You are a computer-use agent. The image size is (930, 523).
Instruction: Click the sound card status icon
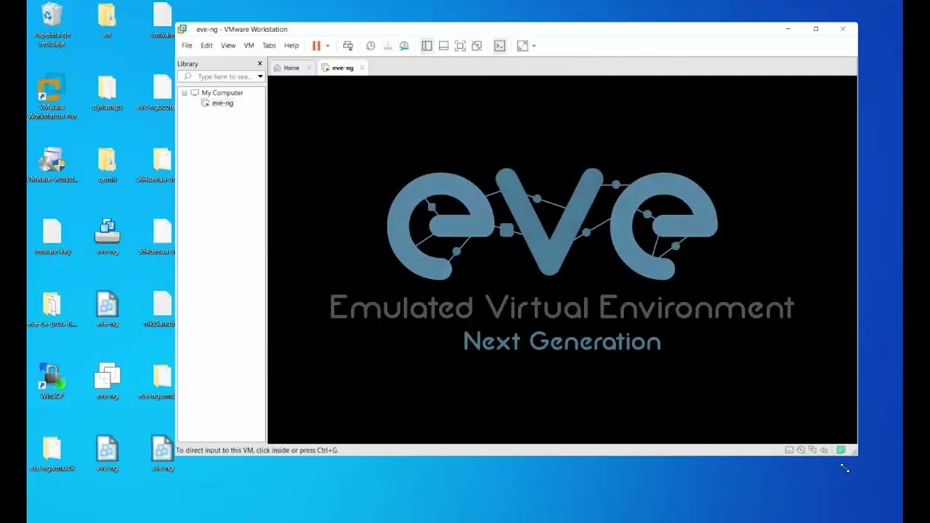click(x=824, y=450)
